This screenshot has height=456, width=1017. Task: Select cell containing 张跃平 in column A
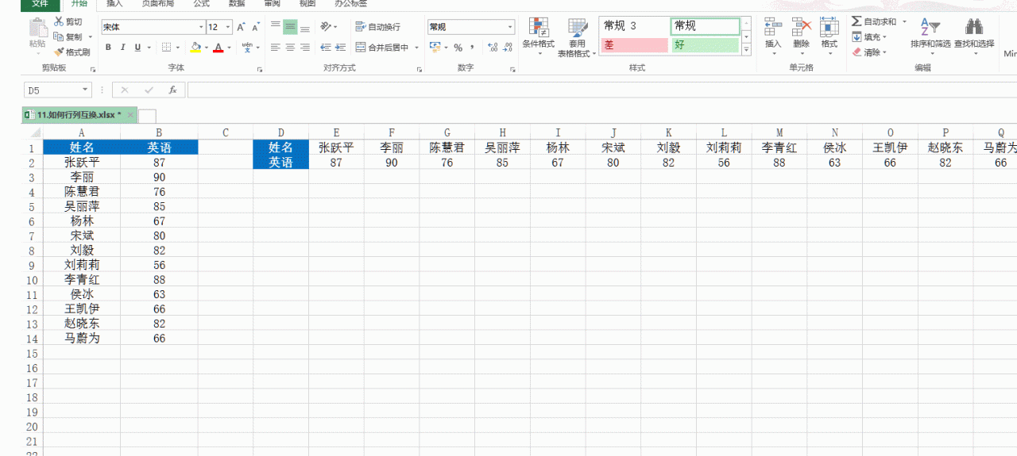tap(82, 162)
